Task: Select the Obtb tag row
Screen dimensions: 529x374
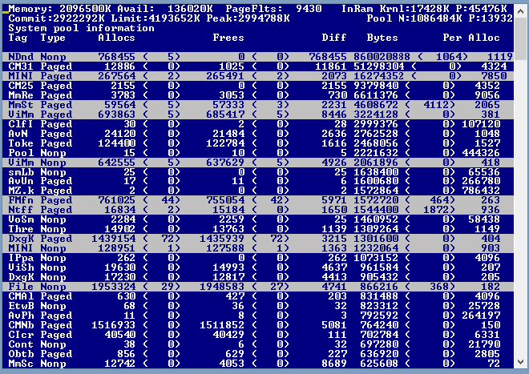Action: pyautogui.click(x=258, y=354)
